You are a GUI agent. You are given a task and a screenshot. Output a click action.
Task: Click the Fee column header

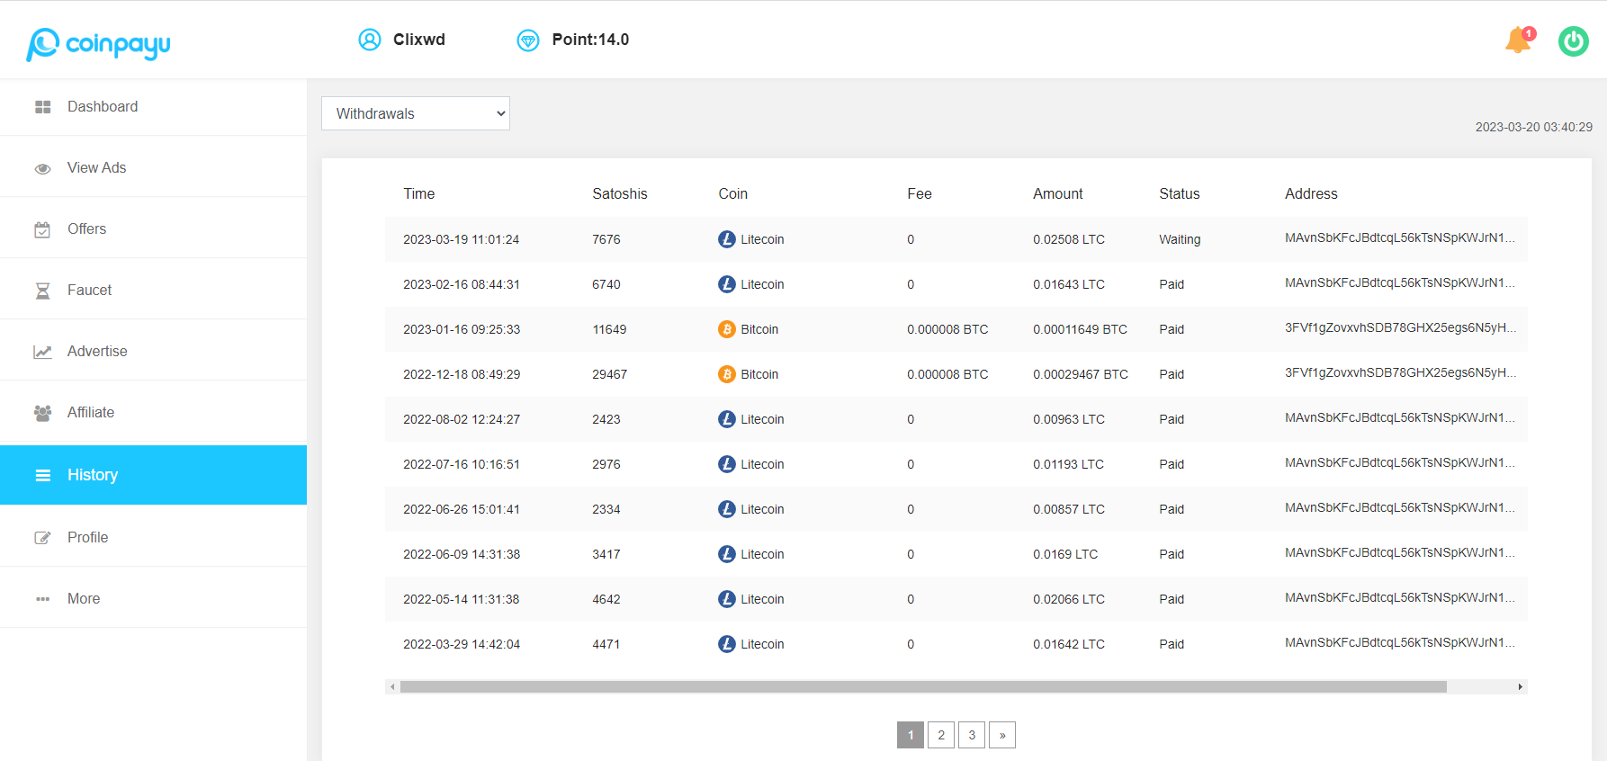click(920, 194)
